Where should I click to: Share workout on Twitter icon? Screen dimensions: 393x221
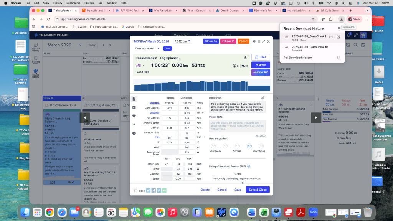149,190
